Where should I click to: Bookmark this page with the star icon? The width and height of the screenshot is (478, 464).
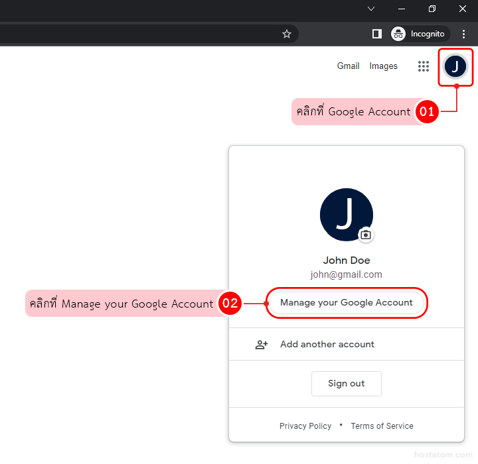pyautogui.click(x=287, y=34)
